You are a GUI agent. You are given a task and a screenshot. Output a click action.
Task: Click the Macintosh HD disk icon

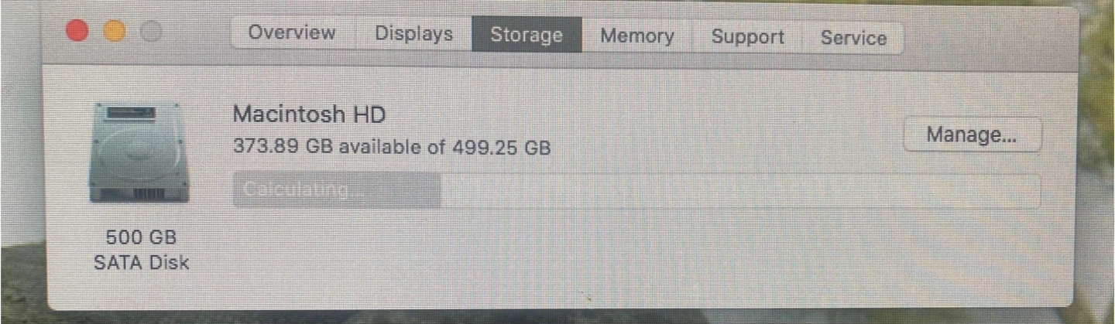coord(139,152)
